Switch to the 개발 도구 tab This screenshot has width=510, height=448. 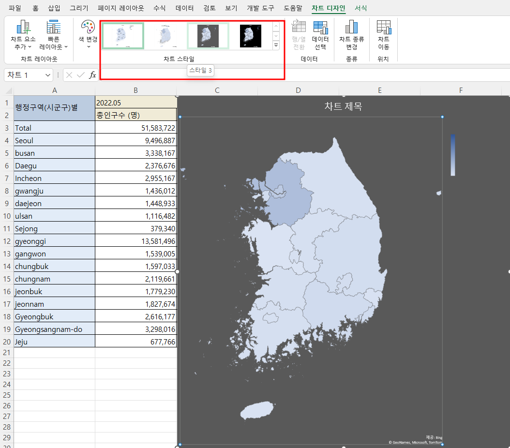260,8
